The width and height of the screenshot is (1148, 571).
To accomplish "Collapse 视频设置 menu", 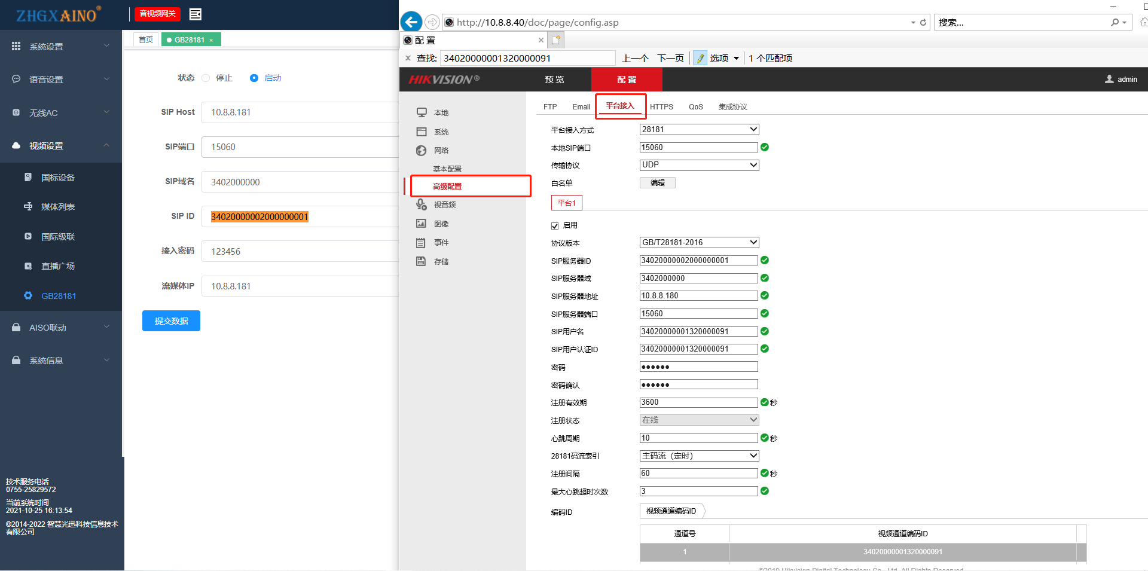I will [61, 145].
